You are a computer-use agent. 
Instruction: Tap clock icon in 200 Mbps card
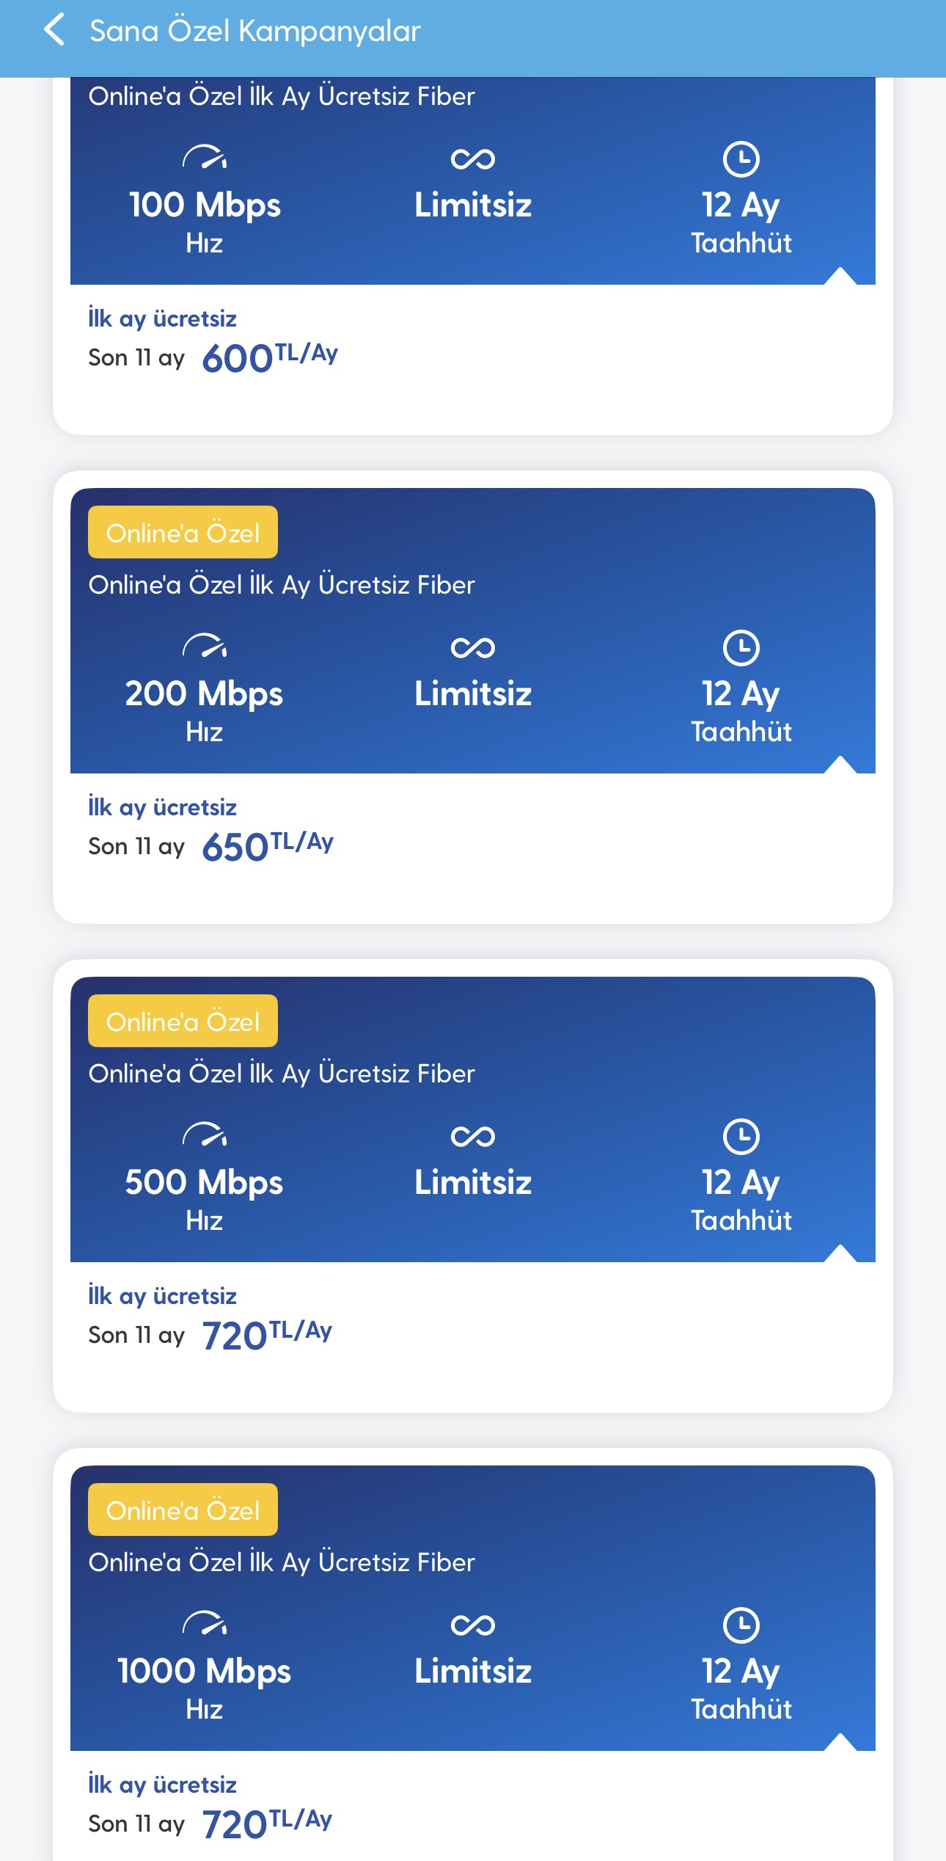(x=741, y=647)
